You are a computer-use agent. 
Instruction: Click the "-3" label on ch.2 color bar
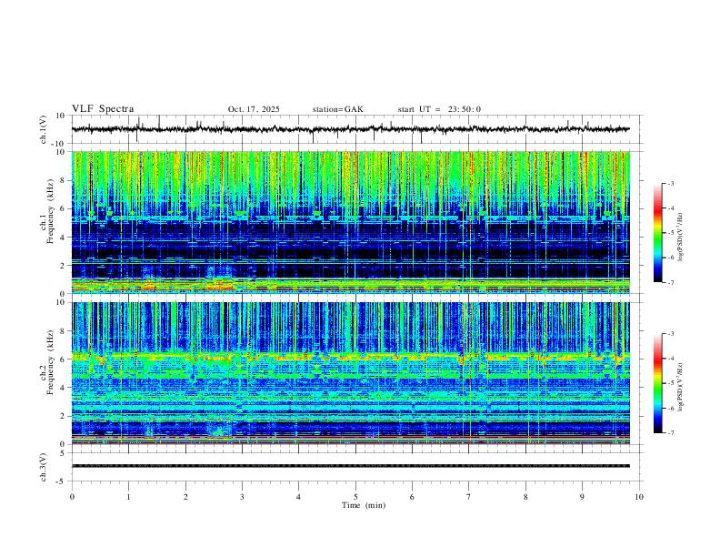point(670,334)
